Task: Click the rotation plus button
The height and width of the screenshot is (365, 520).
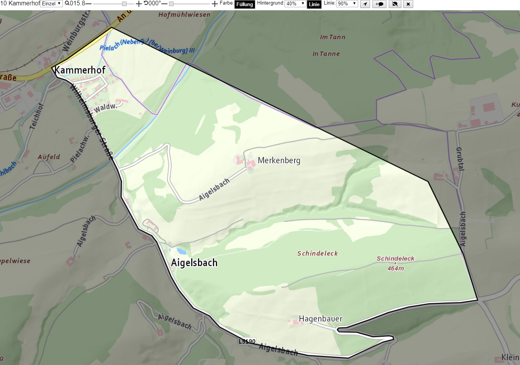Action: [x=215, y=4]
